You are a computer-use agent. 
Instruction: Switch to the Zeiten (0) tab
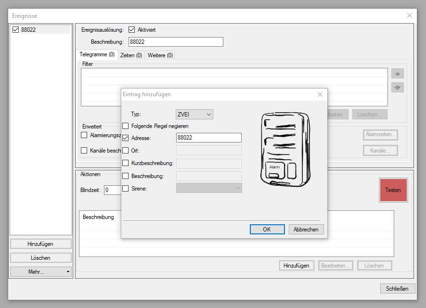tap(131, 55)
